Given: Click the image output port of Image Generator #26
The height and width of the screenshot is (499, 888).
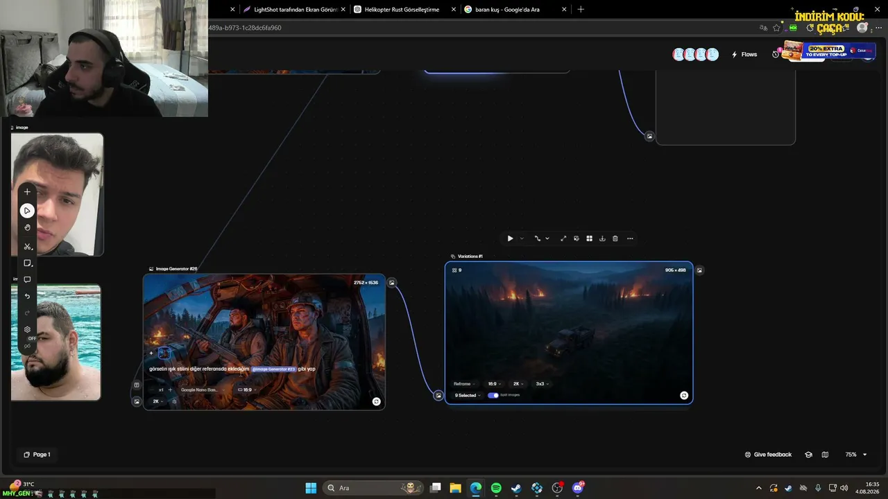Looking at the screenshot, I should 392,282.
